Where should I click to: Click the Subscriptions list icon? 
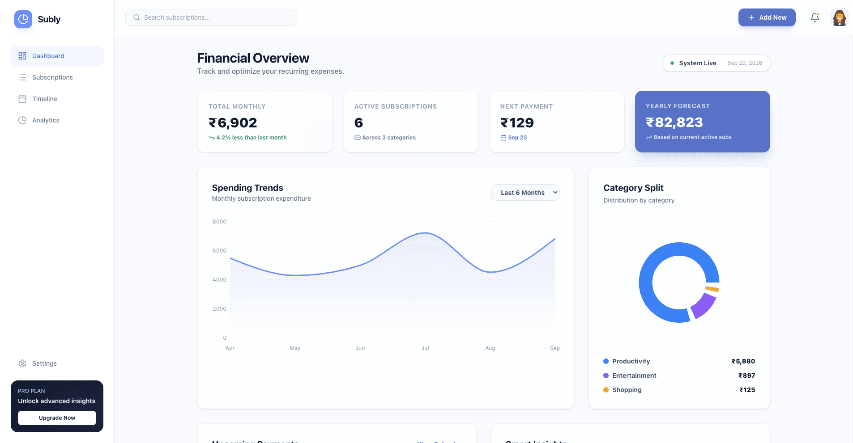[x=22, y=77]
